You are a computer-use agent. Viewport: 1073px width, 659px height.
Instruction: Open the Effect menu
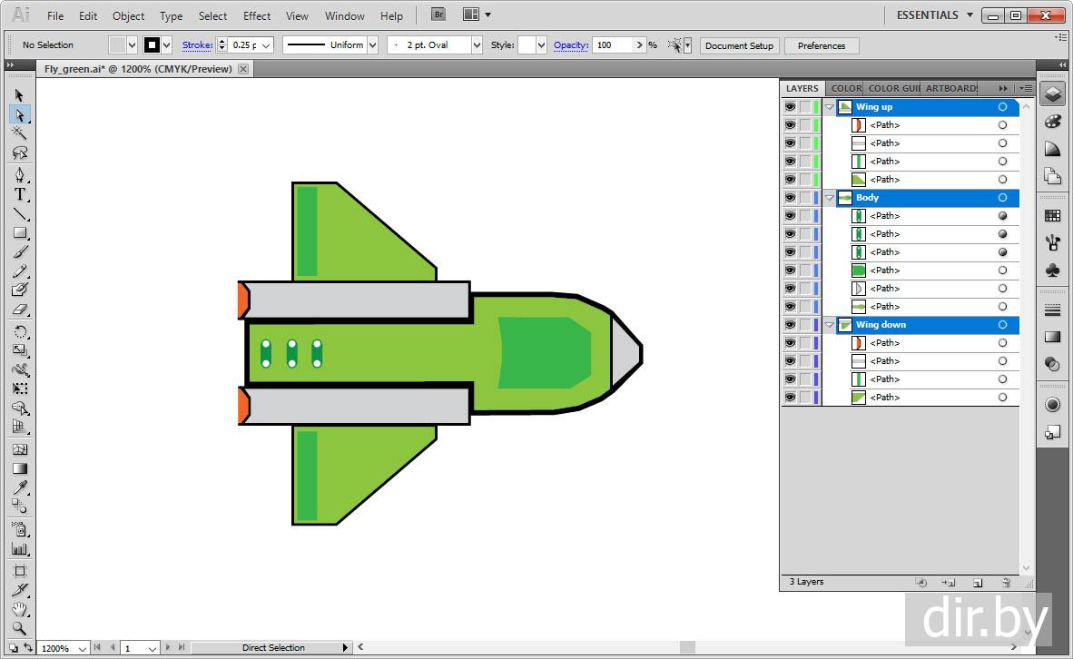[256, 16]
